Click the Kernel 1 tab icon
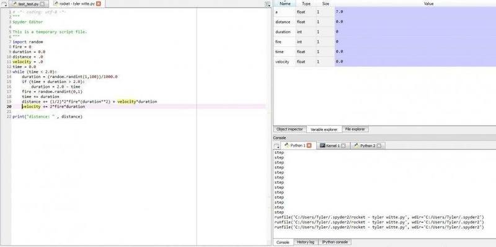Viewport: 496px width, 247px height. pyautogui.click(x=322, y=145)
